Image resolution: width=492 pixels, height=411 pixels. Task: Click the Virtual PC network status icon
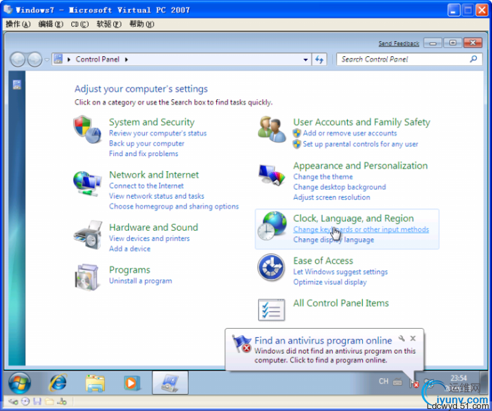pyautogui.click(x=62, y=401)
